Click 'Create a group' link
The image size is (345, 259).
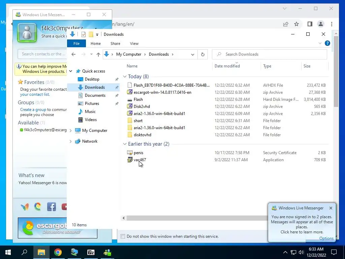coord(33,110)
